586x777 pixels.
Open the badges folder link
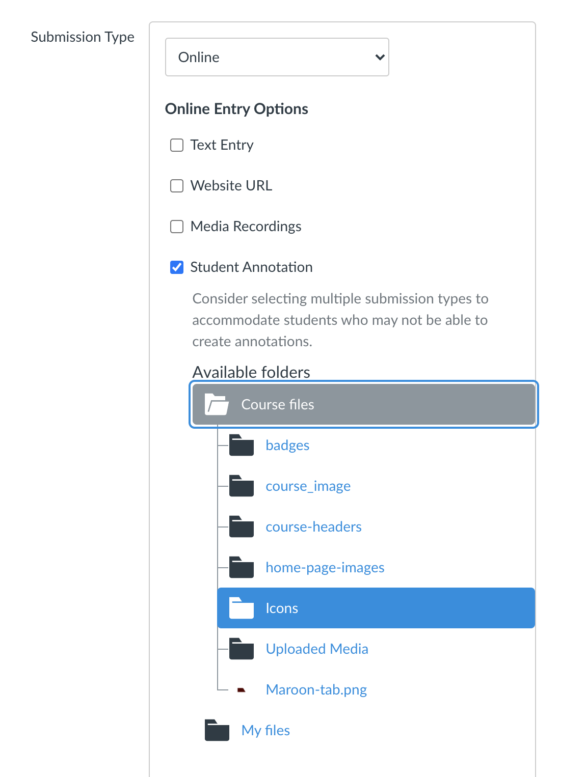(x=287, y=445)
